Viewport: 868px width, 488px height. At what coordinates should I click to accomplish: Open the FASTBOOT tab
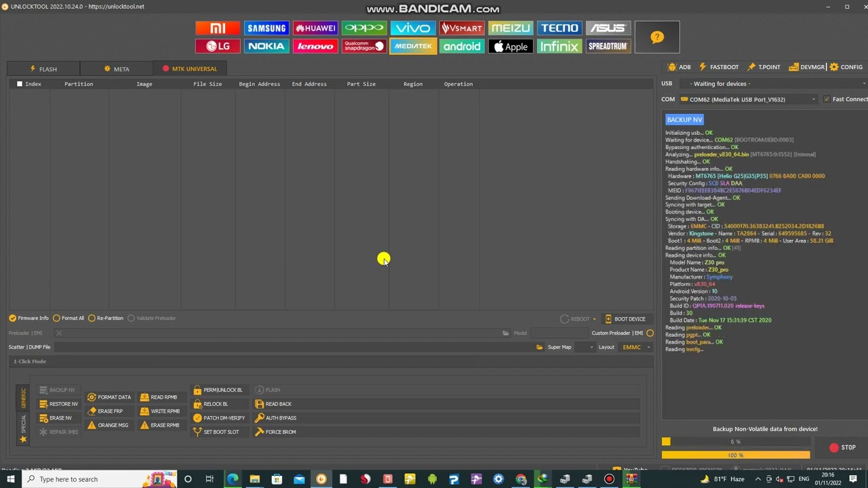pyautogui.click(x=719, y=67)
